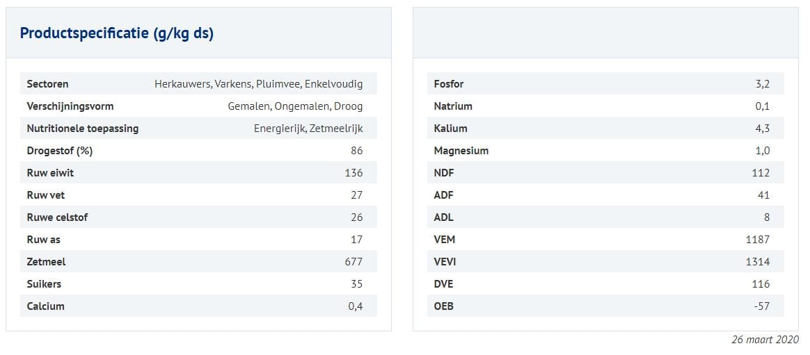Click the Verschijningsvorm row label
Viewport: 810px width, 355px height.
coord(70,106)
